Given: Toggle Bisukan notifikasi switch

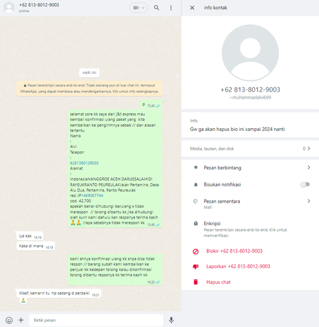Looking at the screenshot, I should [305, 184].
